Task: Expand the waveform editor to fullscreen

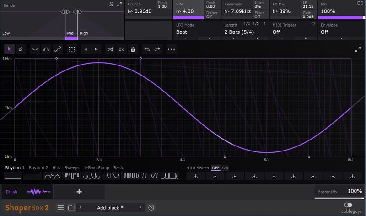Action: 357,49
